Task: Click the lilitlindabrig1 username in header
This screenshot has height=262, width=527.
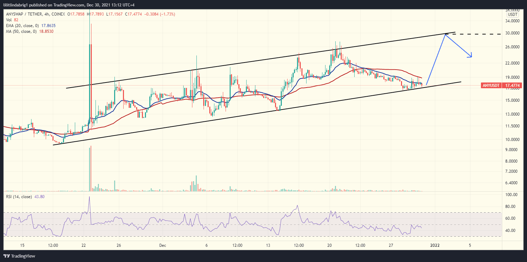Action: 16,5
